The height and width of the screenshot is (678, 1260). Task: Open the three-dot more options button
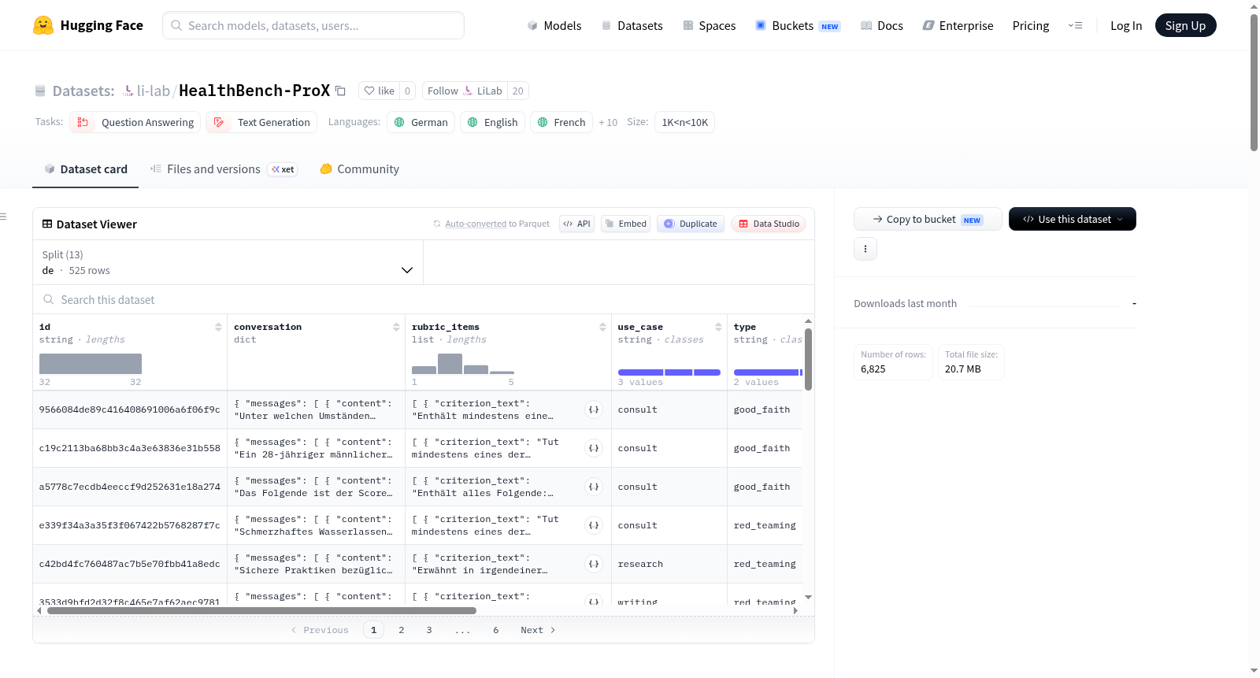pyautogui.click(x=865, y=249)
